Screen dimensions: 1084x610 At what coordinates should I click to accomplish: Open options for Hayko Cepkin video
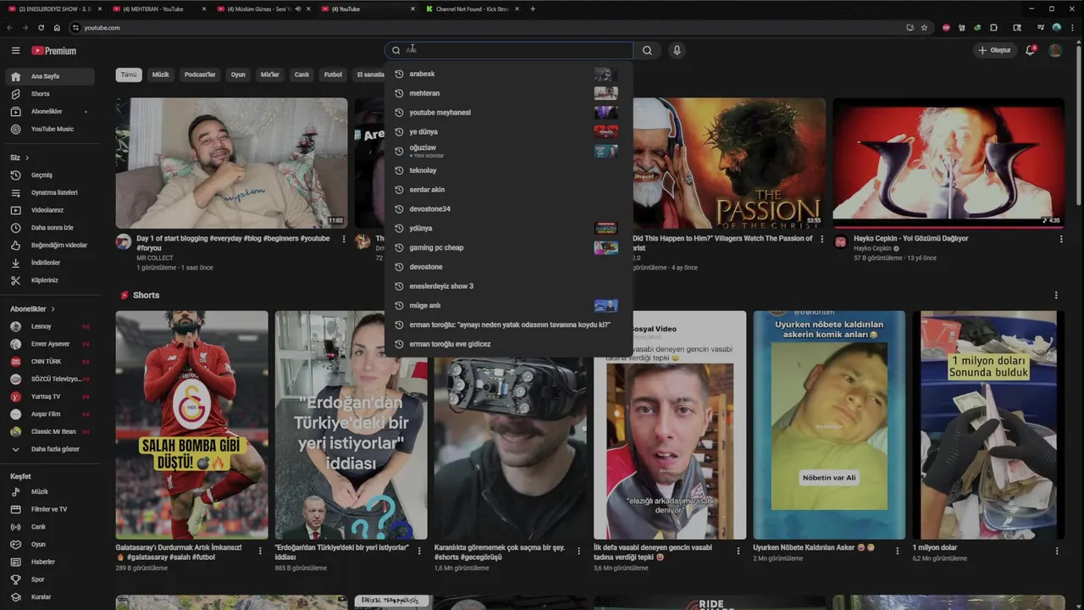(1061, 239)
